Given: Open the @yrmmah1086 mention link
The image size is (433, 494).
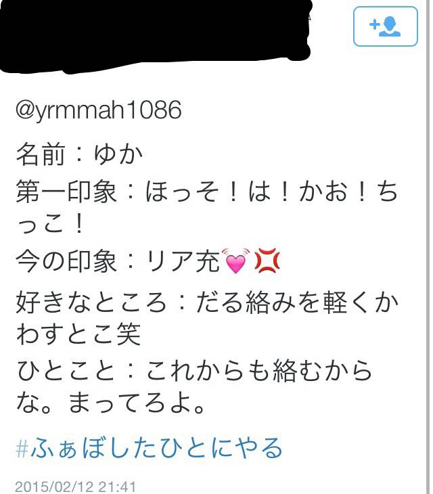Looking at the screenshot, I should click(x=99, y=110).
